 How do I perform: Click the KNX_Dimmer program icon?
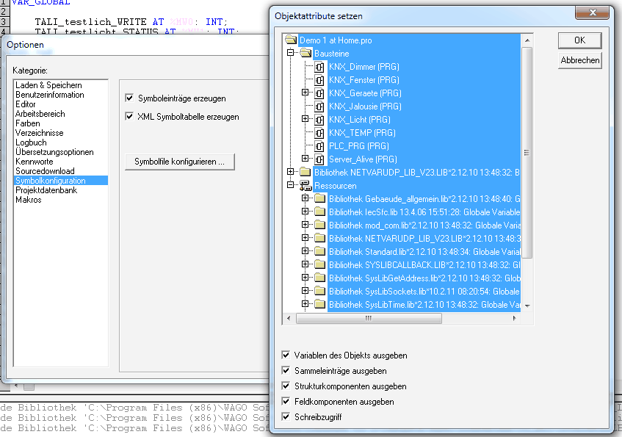pos(319,67)
